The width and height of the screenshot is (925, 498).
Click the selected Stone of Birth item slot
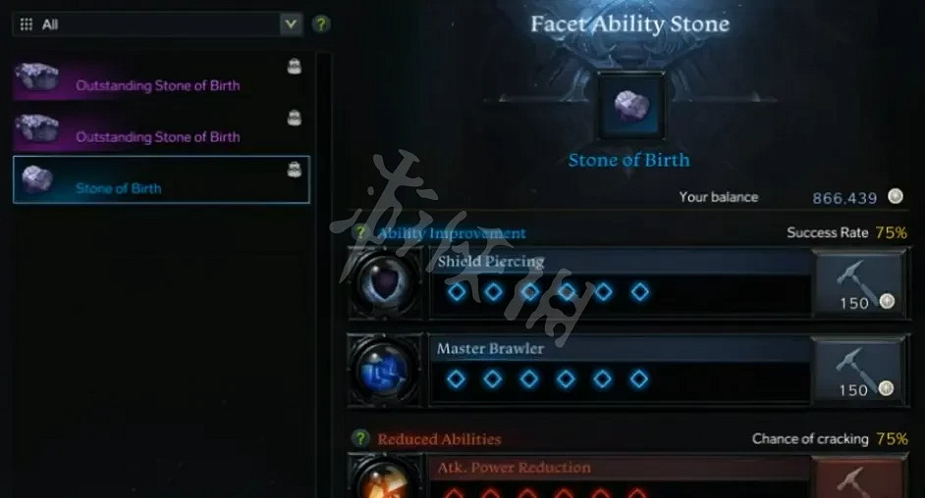630,107
